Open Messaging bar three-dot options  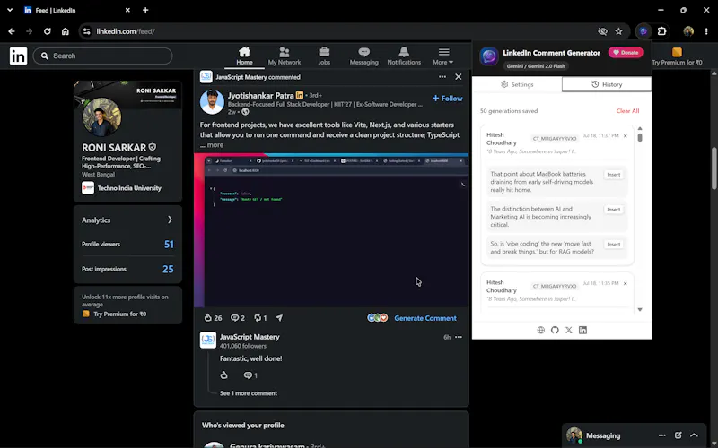pos(662,435)
